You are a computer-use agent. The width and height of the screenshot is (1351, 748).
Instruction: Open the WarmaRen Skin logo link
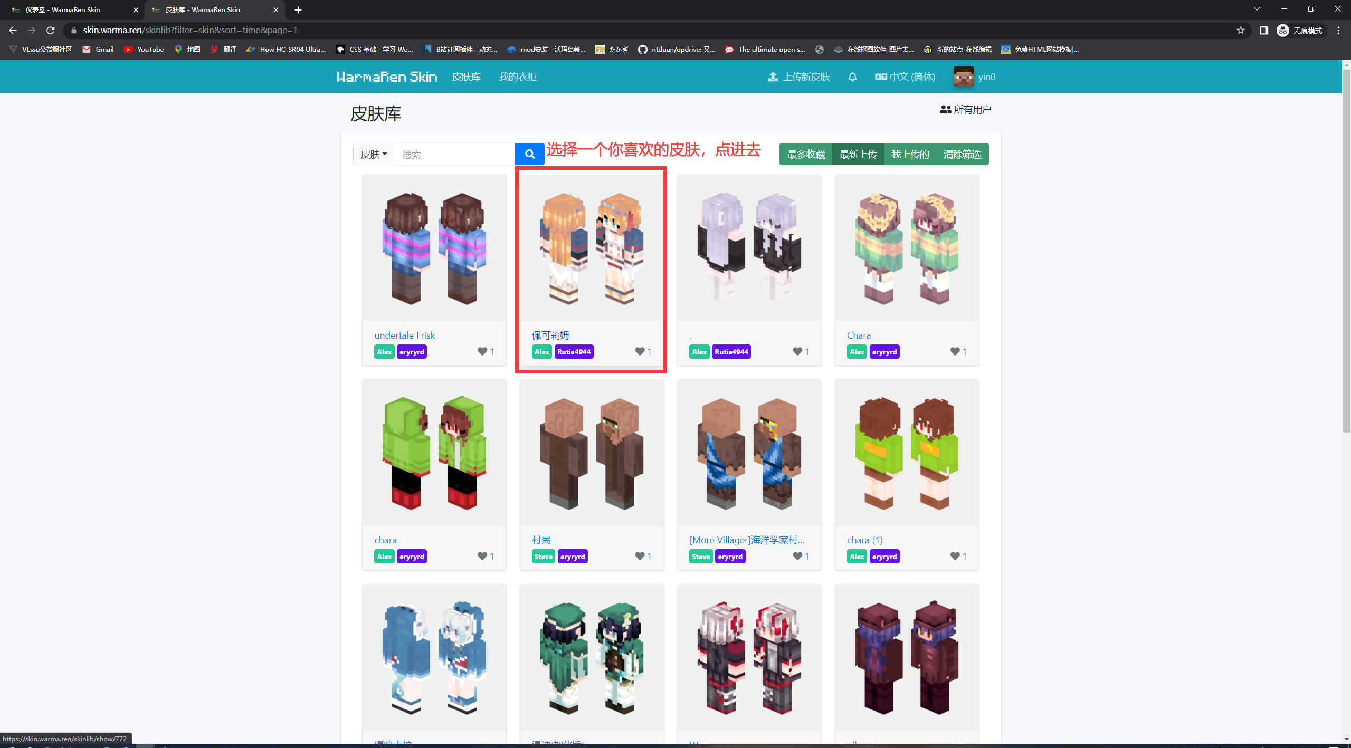point(386,77)
